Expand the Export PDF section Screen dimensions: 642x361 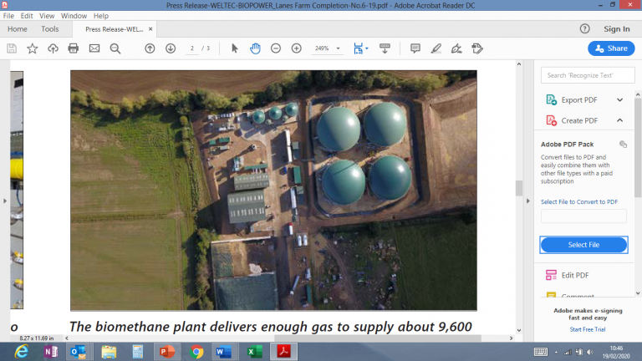[619, 99]
